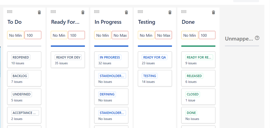Viewport: 270px width, 128px height.
Task: Grab the To Do column drag handle
Action: [10, 12]
